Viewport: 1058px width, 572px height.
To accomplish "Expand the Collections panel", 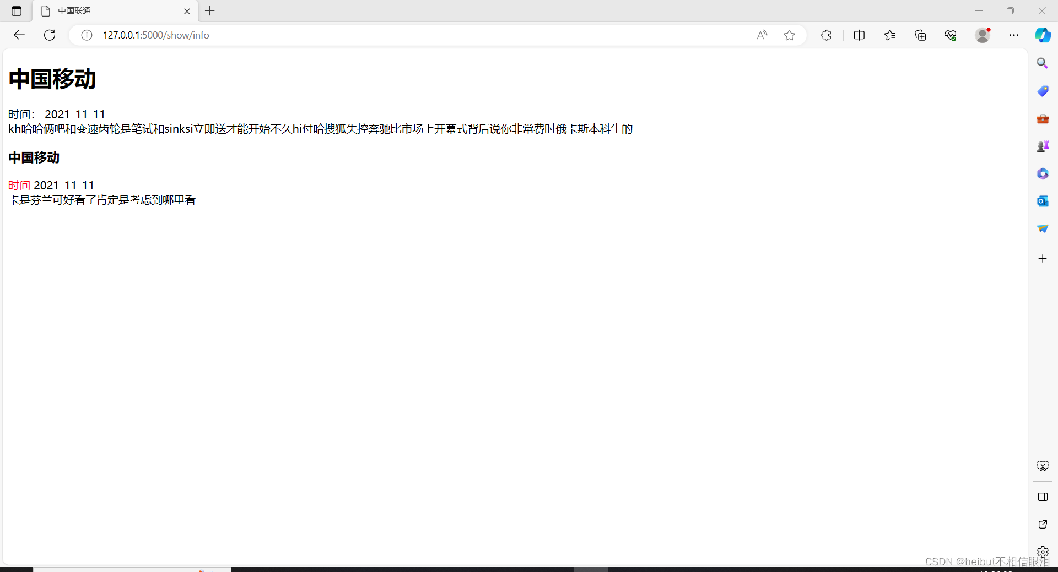I will 920,35.
